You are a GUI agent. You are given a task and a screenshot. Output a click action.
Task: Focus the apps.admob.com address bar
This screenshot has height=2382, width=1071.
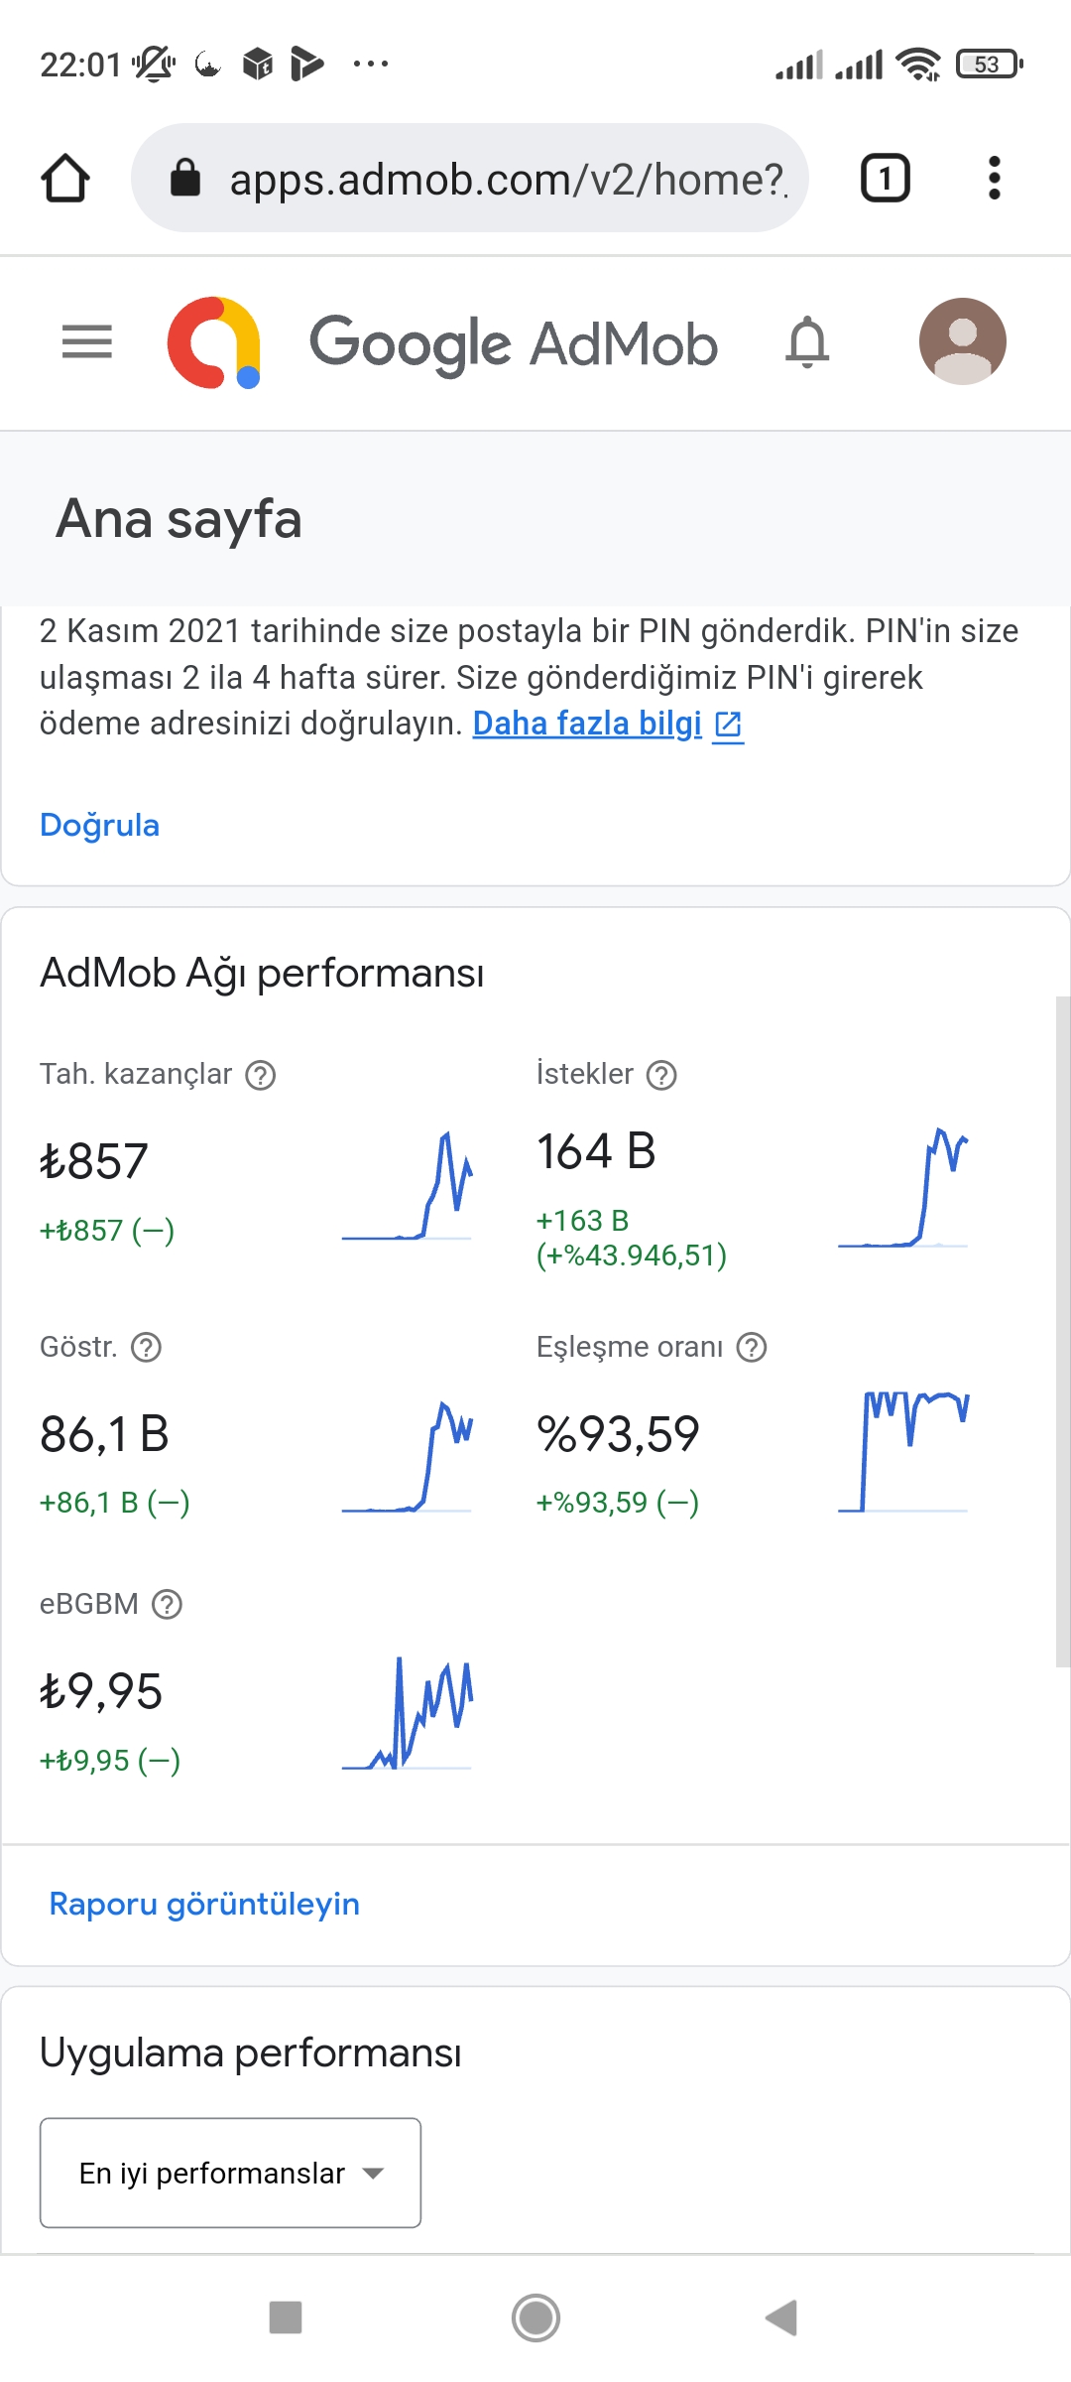point(470,179)
